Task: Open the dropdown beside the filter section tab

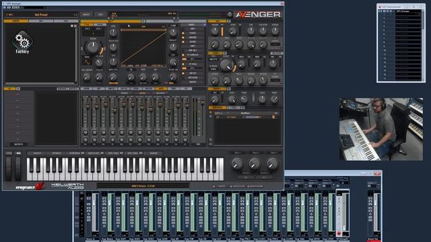Action: pyautogui.click(x=225, y=53)
